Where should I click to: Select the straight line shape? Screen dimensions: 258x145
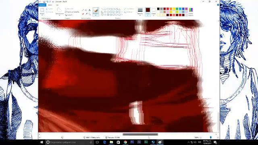[102, 9]
